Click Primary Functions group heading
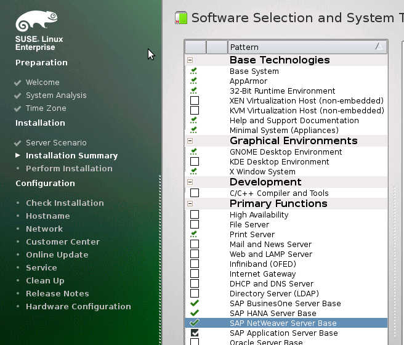404x345 pixels. click(x=278, y=203)
